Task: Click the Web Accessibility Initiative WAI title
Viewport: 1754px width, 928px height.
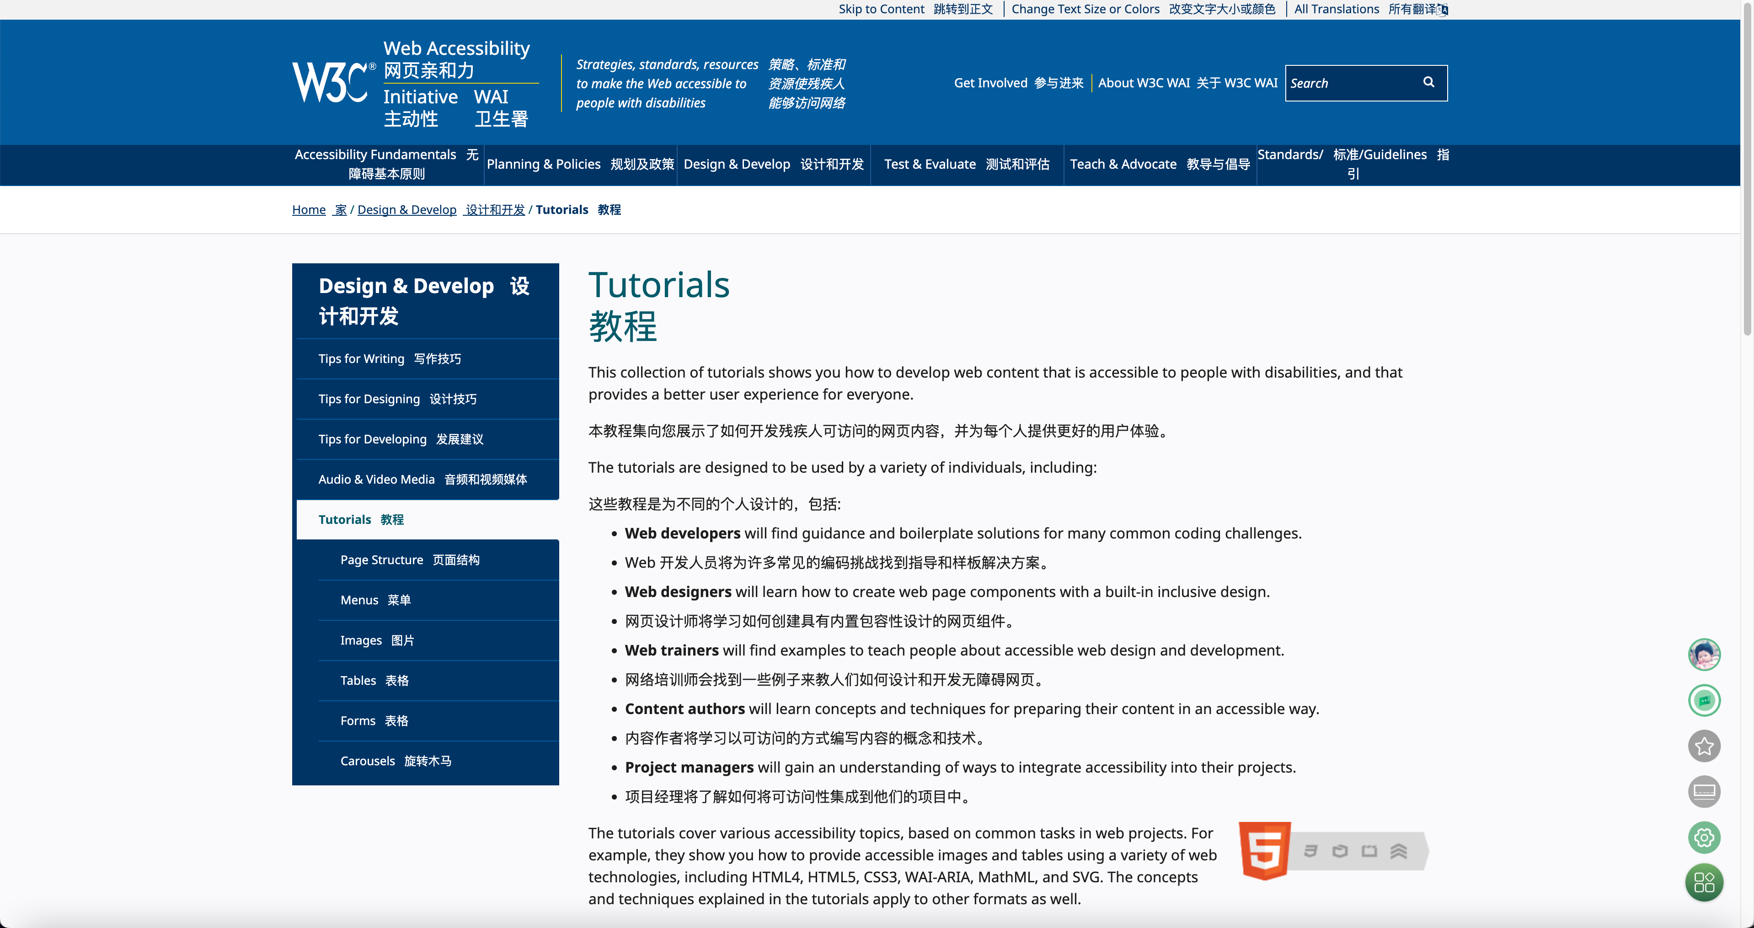Action: point(460,83)
